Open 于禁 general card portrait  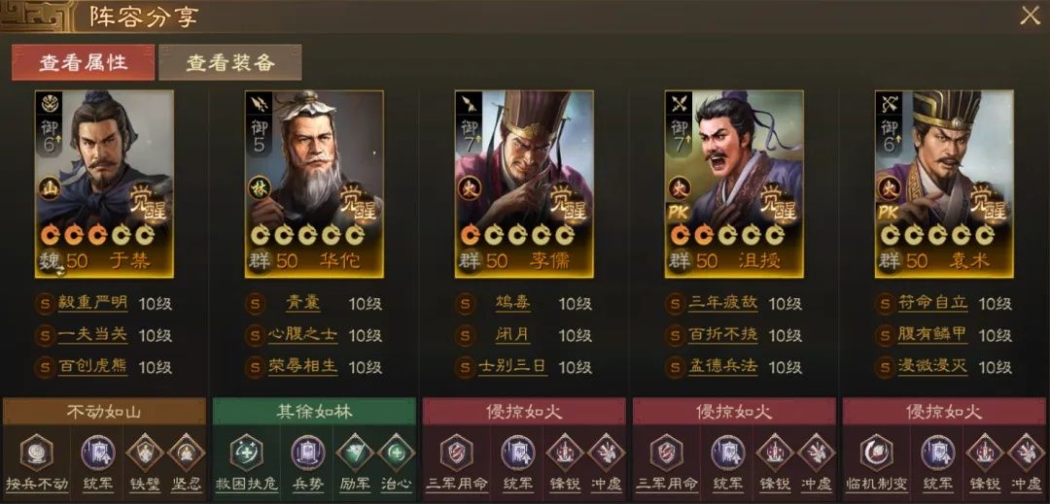coord(104,184)
